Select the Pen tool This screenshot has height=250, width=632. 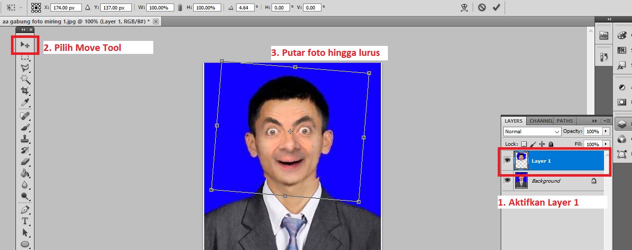(x=25, y=210)
